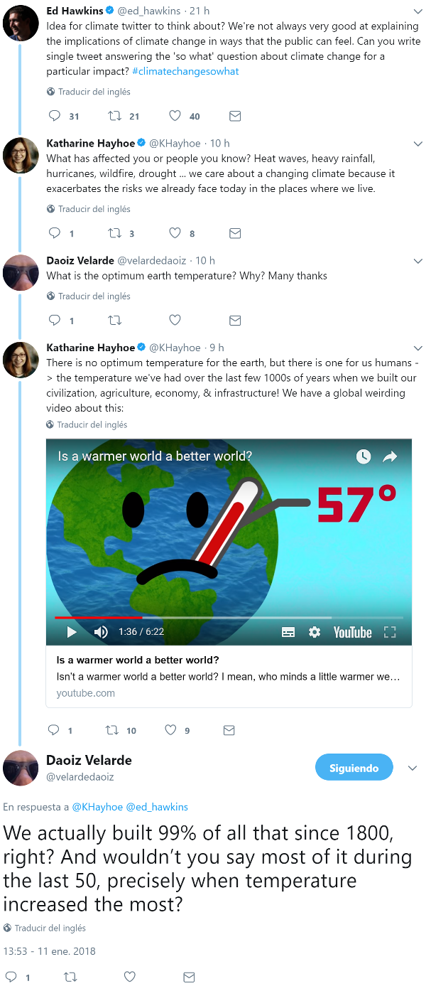Image resolution: width=426 pixels, height=996 pixels.
Task: Like Ed Hawkins' tweet
Action: 175,116
